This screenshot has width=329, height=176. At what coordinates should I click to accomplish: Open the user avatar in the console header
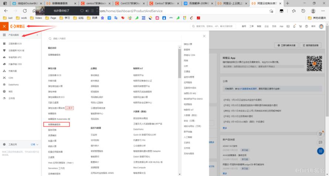click(x=321, y=27)
